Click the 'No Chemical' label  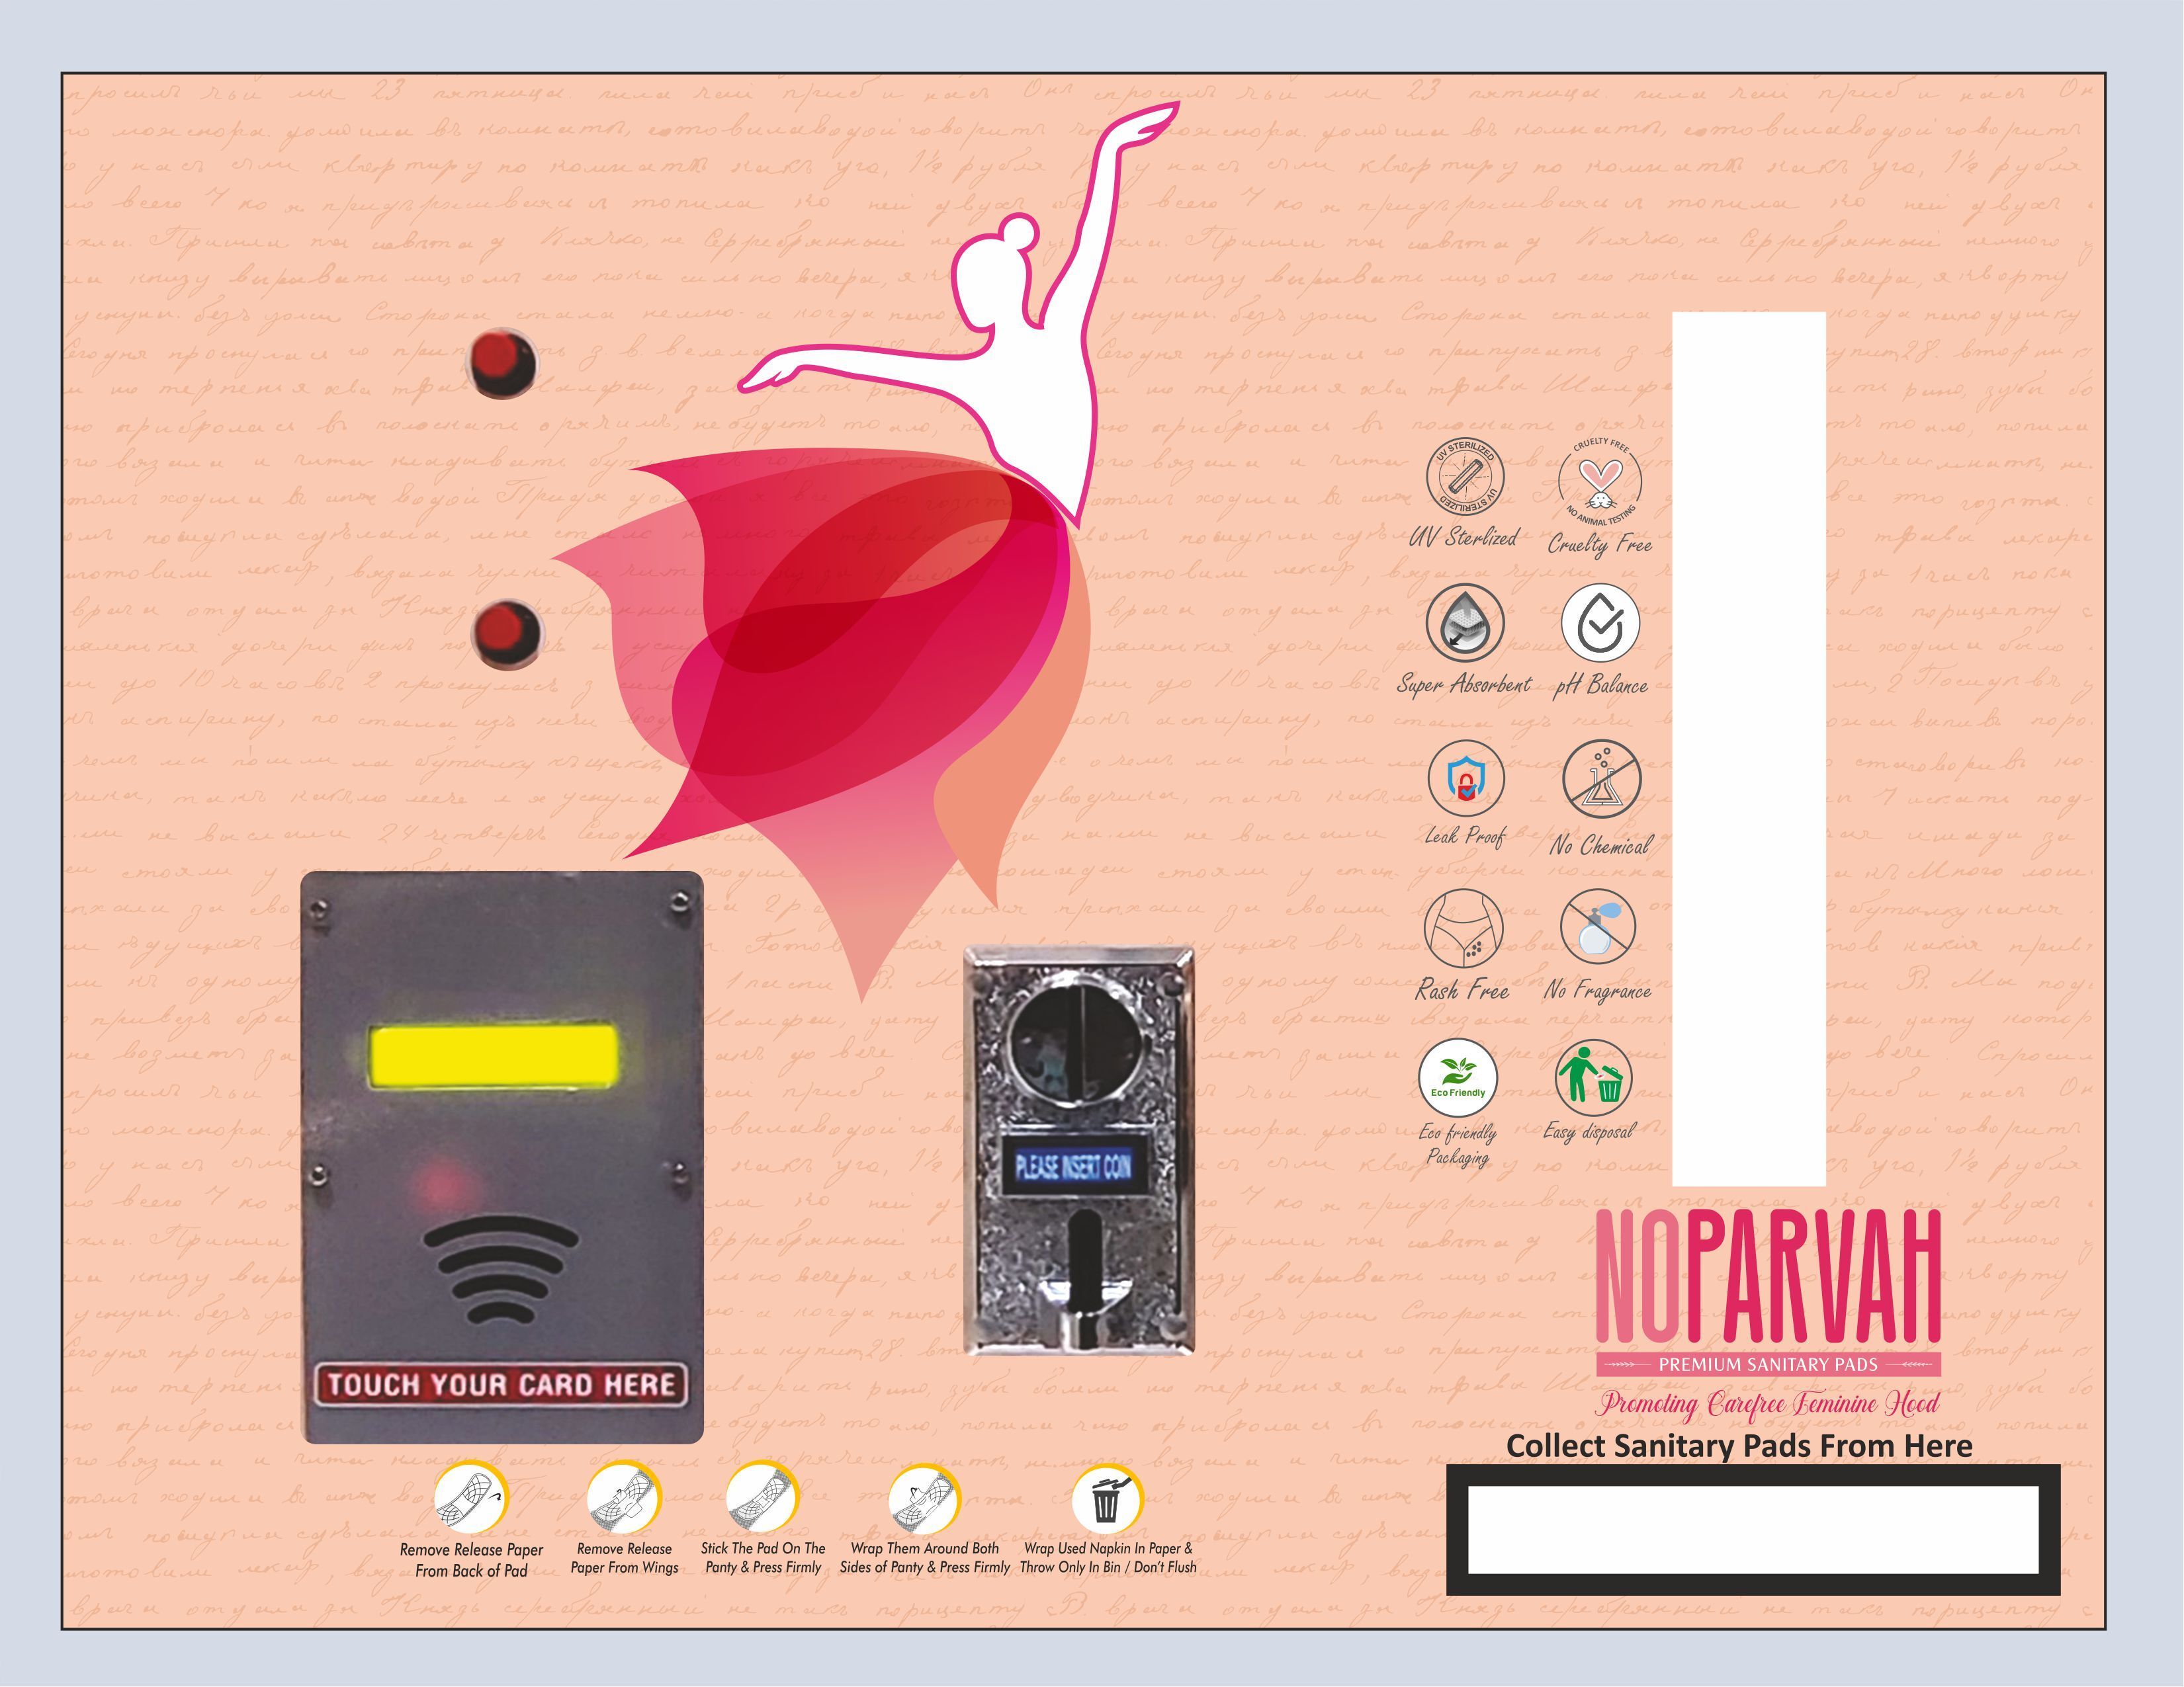pyautogui.click(x=1601, y=846)
